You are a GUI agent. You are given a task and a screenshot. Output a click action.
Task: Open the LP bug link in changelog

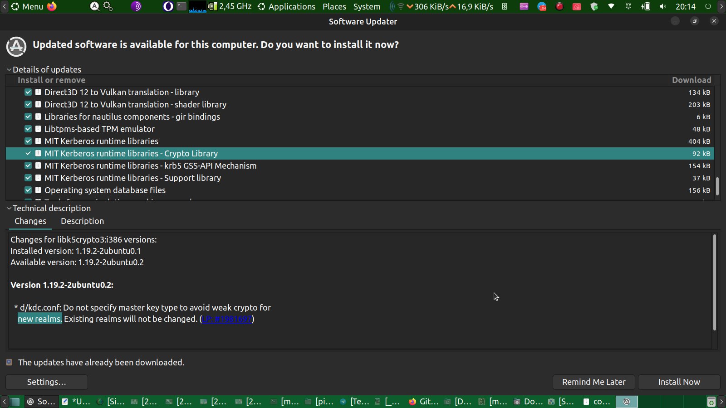[x=227, y=319]
